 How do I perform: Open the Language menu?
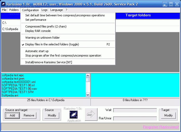pyautogui.click(x=57, y=10)
